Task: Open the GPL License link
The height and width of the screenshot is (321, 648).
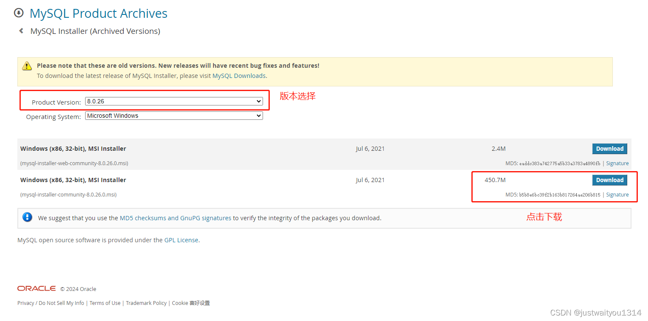Action: (181, 240)
